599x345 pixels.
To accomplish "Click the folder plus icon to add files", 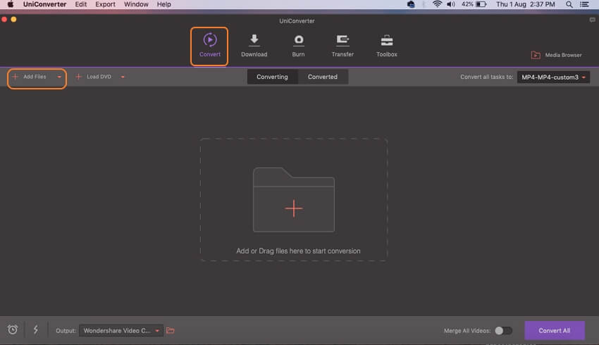I will [x=294, y=199].
